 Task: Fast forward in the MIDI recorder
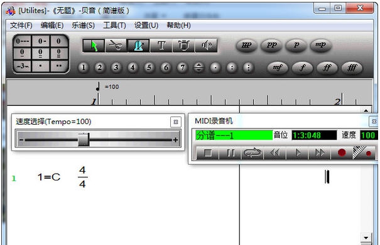(320, 153)
